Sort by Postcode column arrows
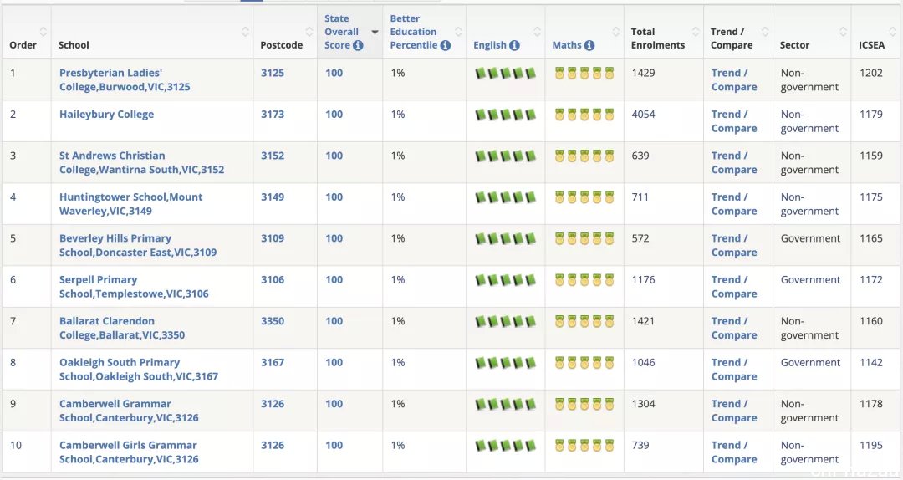This screenshot has width=903, height=480. [309, 32]
